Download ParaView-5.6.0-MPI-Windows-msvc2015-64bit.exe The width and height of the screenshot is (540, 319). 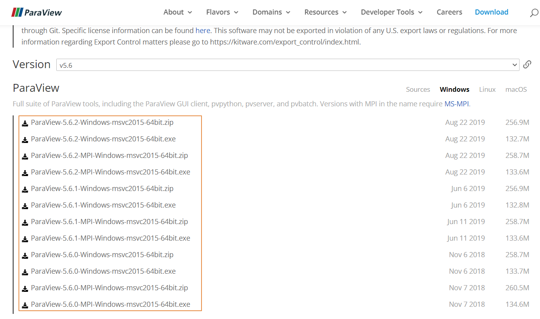[111, 304]
